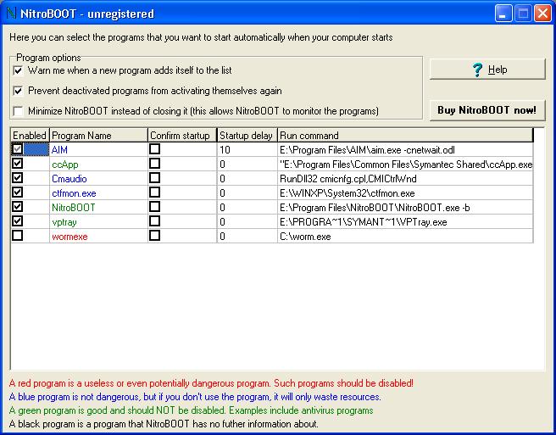
Task: Select vptray program name
Action: point(64,222)
